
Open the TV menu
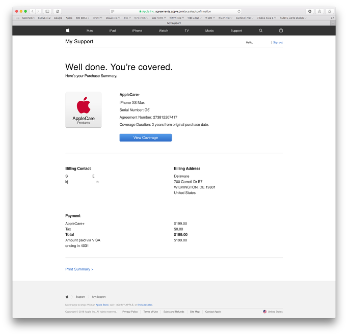coord(186,31)
